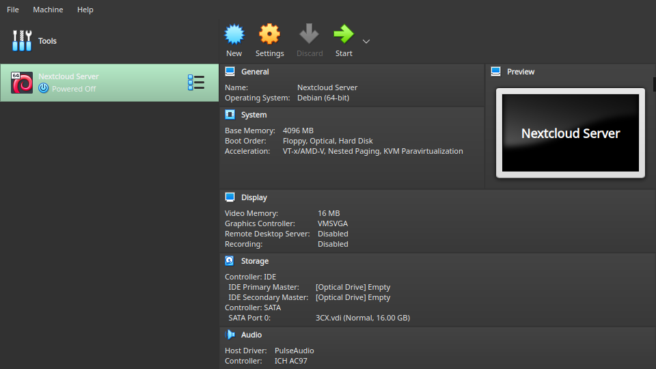The image size is (656, 369).
Task: Click the Preview section heading
Action: (521, 72)
